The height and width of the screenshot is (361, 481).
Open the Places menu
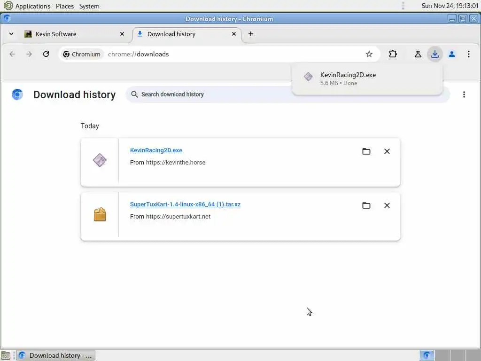click(65, 6)
